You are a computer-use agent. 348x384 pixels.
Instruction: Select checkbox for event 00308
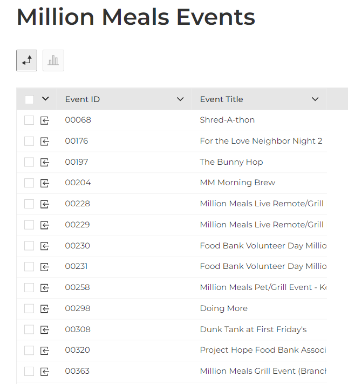click(29, 329)
